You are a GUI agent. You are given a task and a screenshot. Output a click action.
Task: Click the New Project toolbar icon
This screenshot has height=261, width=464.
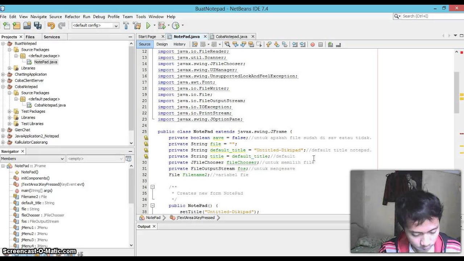[17, 25]
